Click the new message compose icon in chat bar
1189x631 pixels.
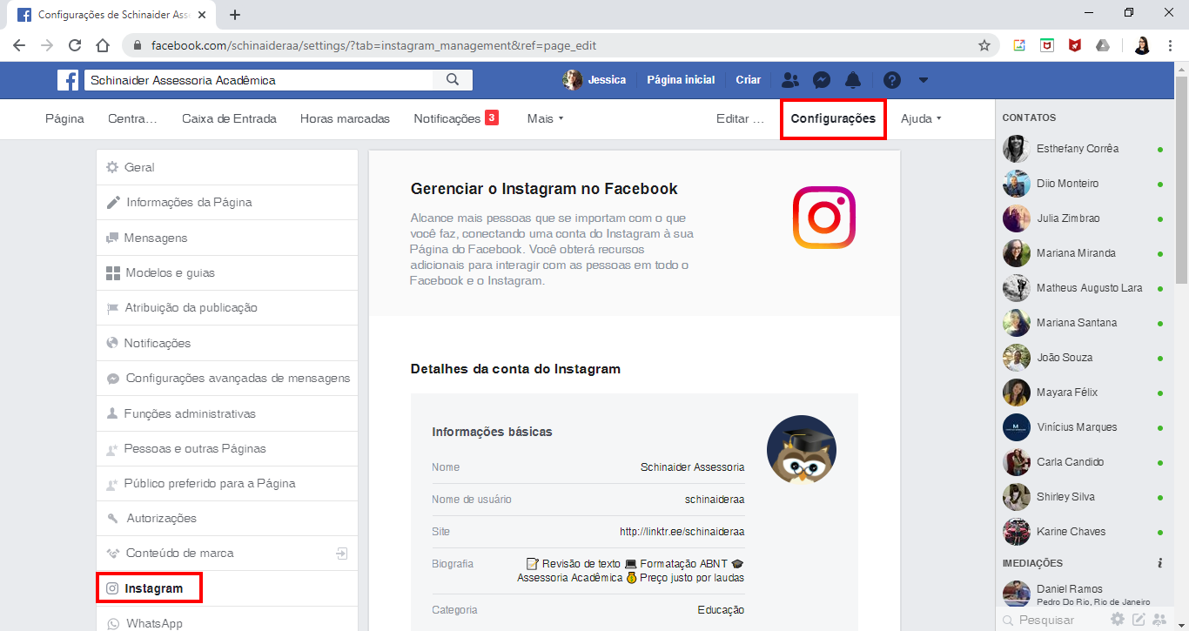click(1139, 620)
